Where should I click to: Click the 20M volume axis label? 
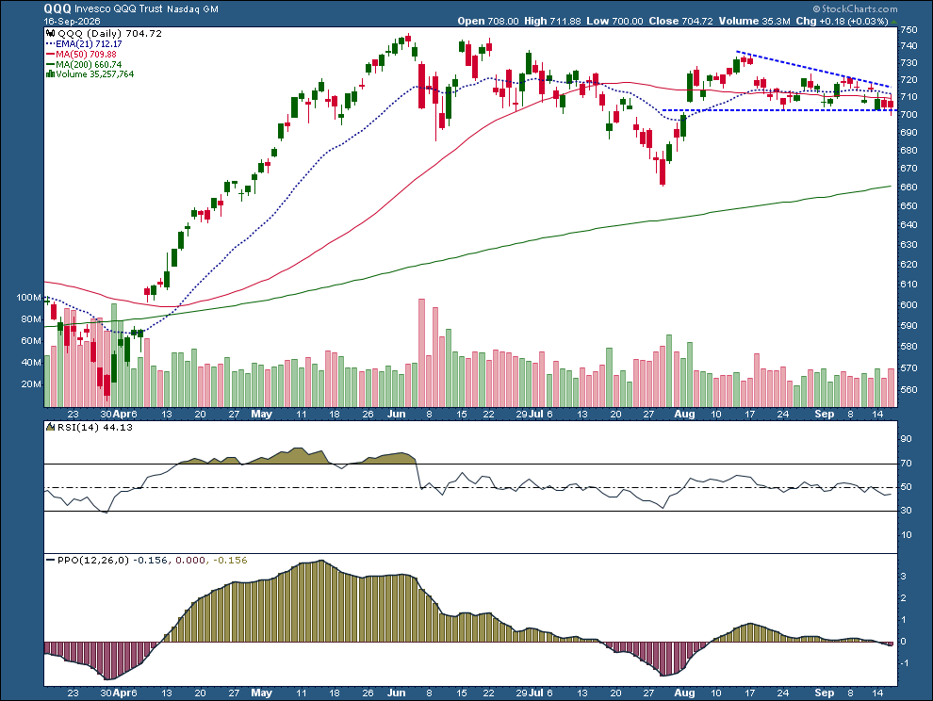pyautogui.click(x=31, y=384)
